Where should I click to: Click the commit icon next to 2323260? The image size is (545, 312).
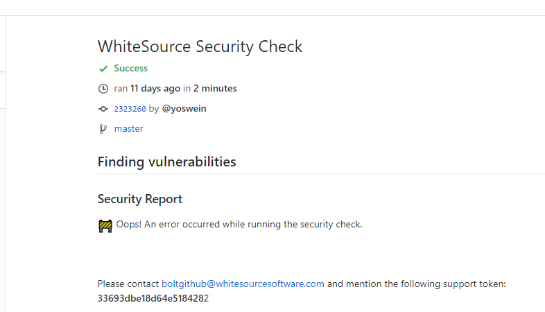pos(103,109)
